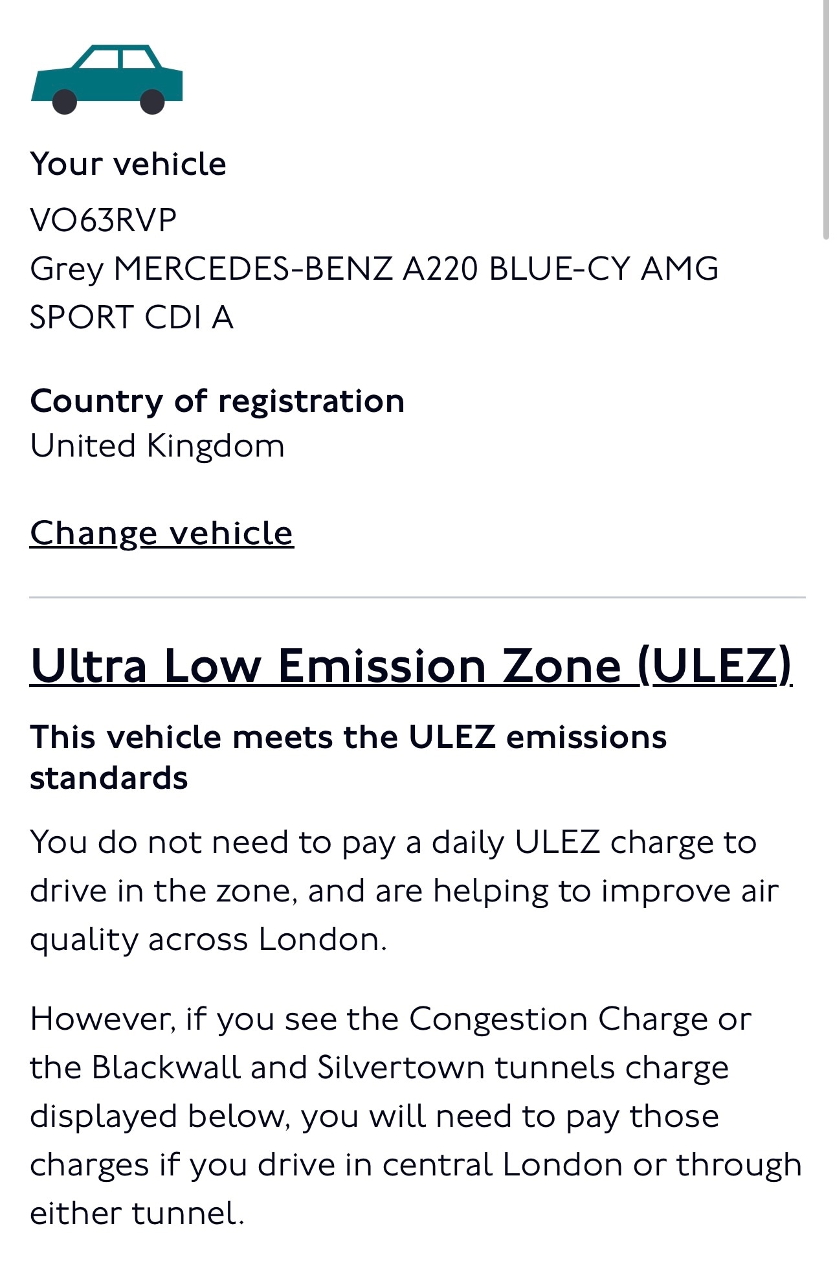Click the horizontal divider below Change vehicle
Viewport: 835px width, 1270px height.
pyautogui.click(x=417, y=597)
